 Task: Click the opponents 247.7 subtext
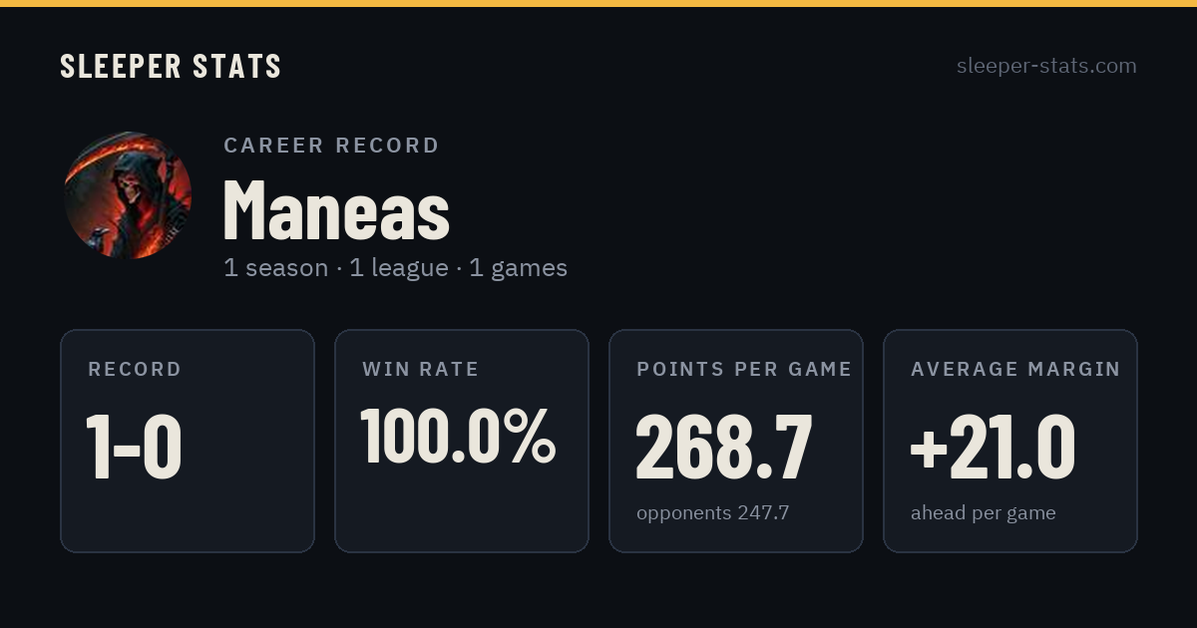(x=712, y=513)
